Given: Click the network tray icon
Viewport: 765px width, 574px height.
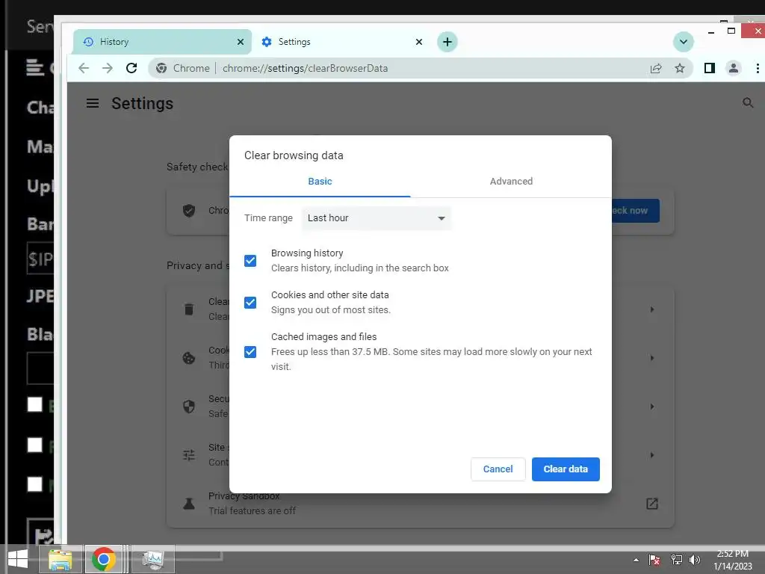Looking at the screenshot, I should [x=676, y=561].
